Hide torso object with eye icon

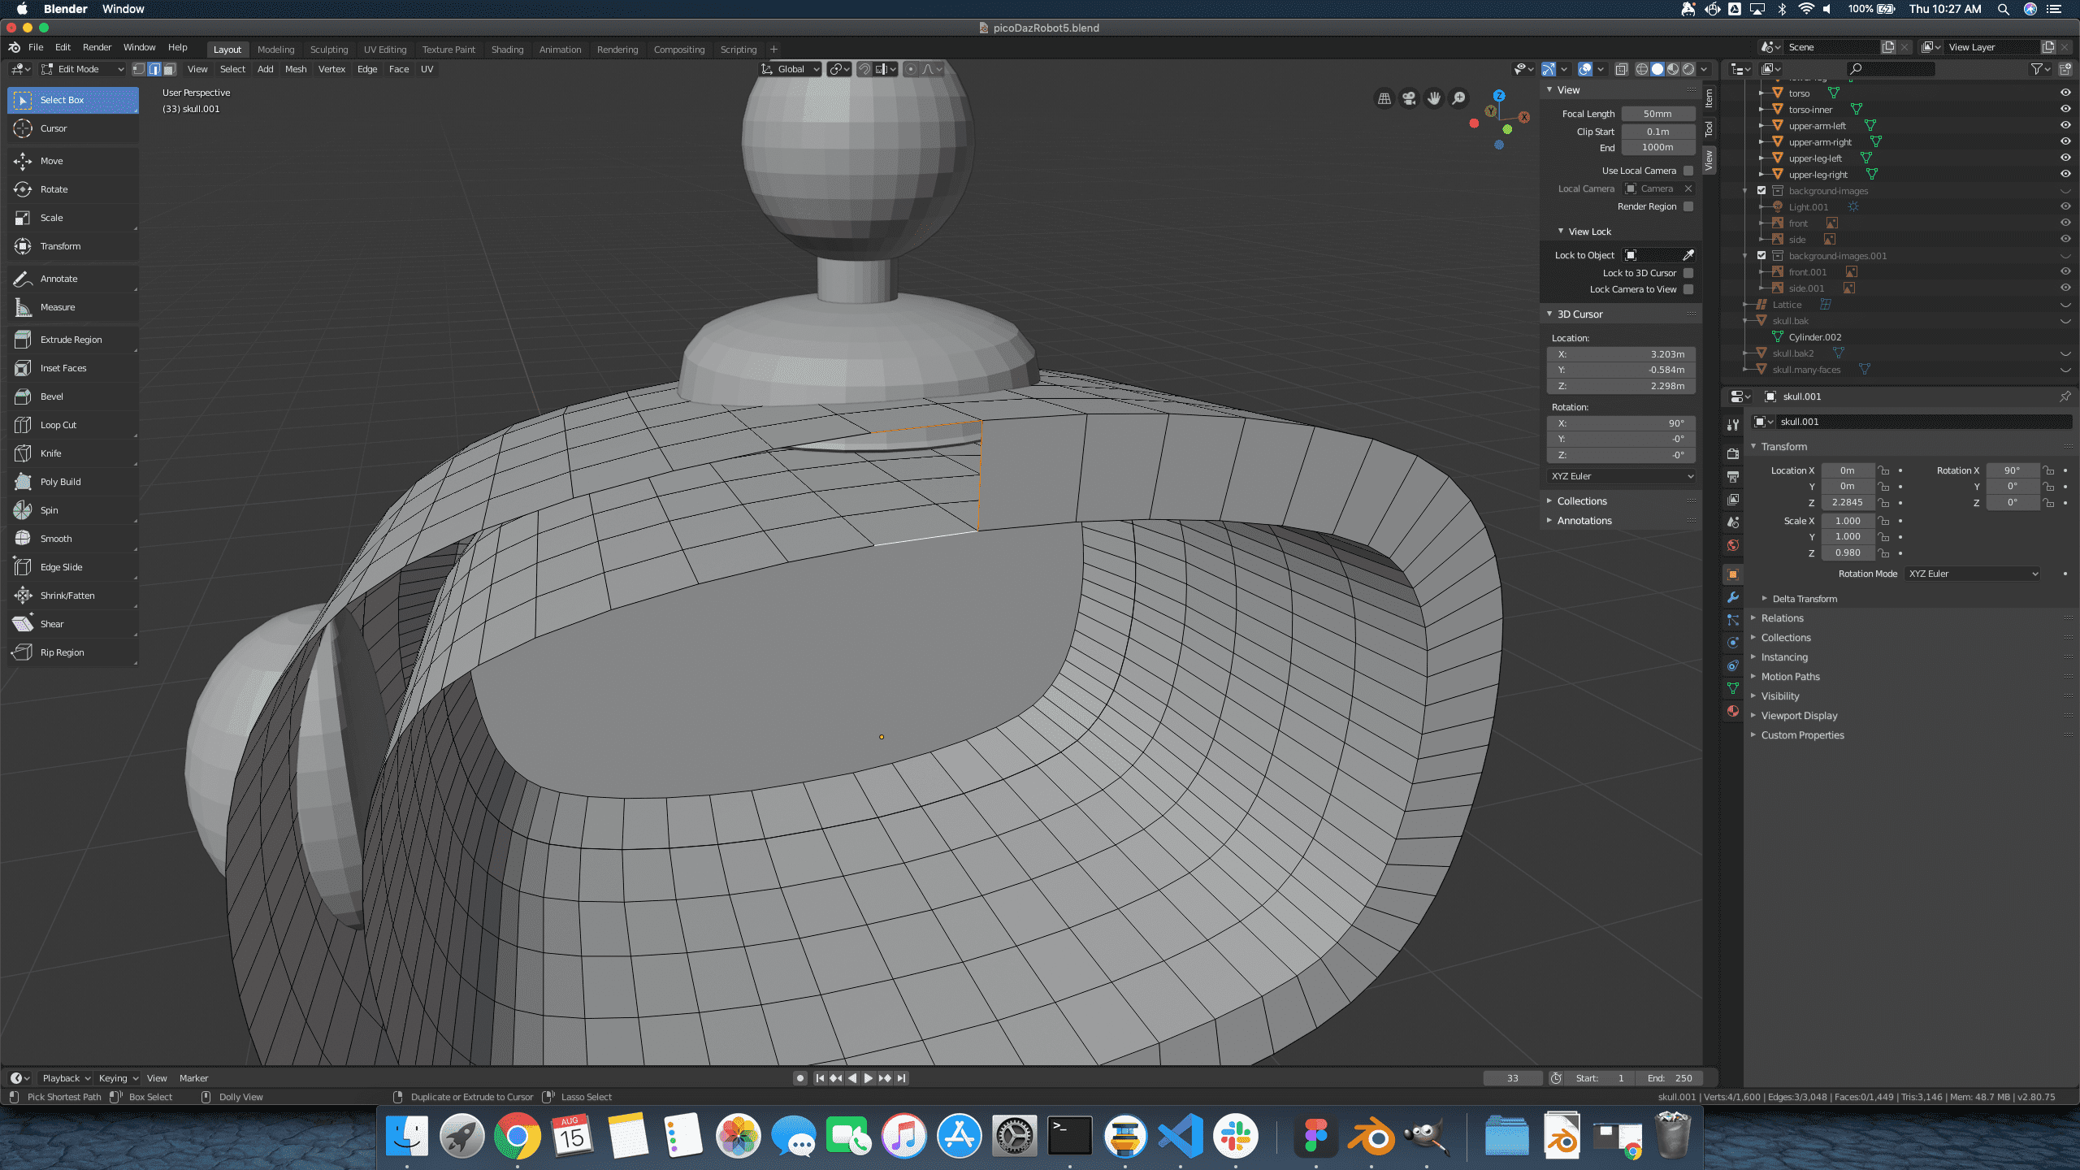point(2065,93)
